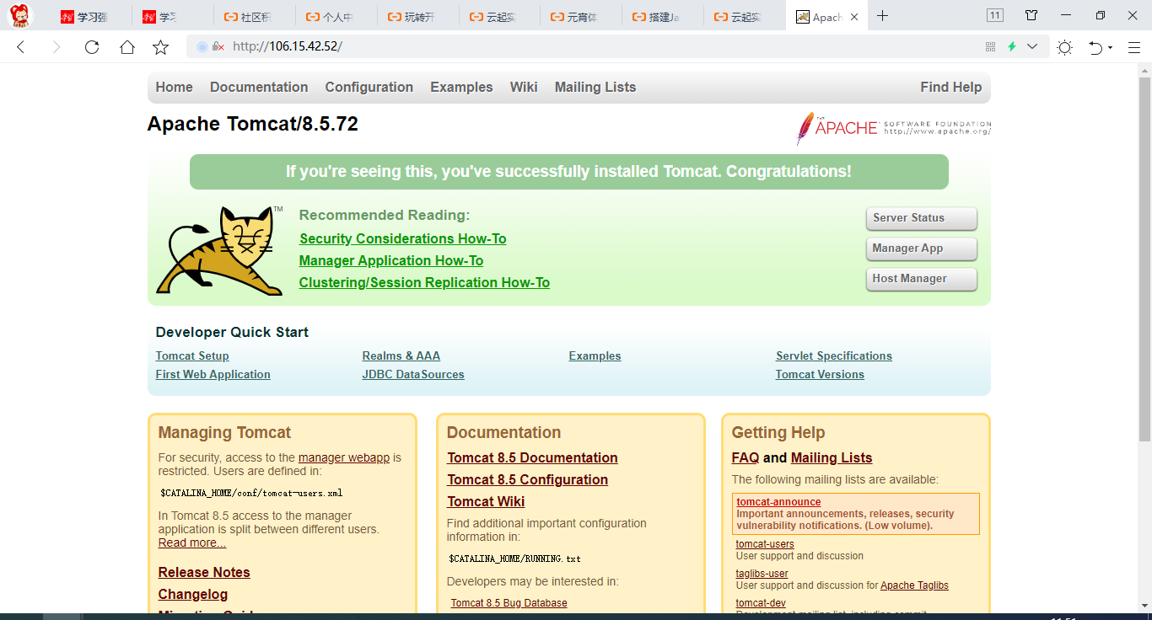Open the browser hamburger menu
Viewport: 1152px width, 620px height.
tap(1133, 47)
